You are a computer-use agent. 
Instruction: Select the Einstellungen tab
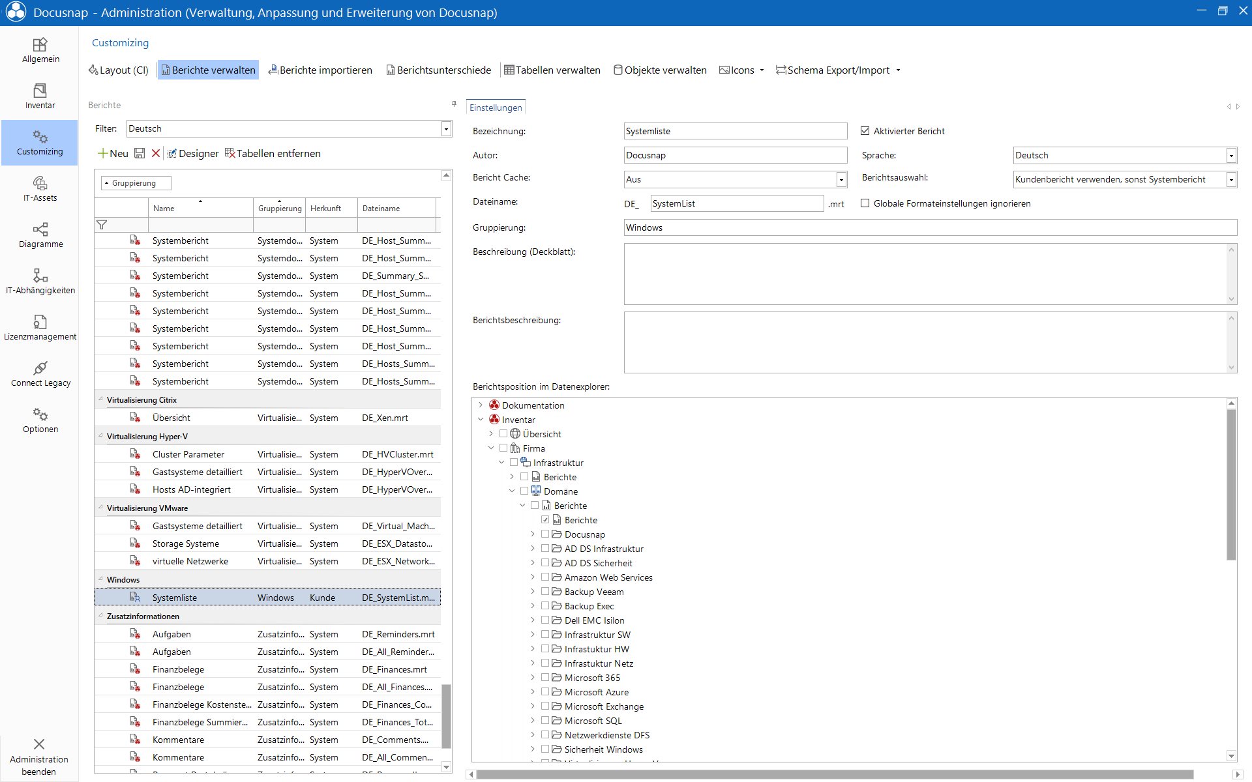point(496,108)
